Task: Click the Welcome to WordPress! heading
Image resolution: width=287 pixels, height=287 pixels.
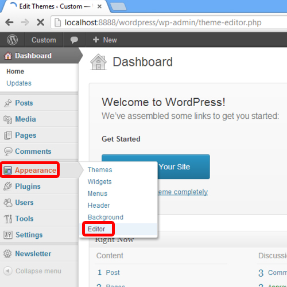Action: pyautogui.click(x=164, y=102)
